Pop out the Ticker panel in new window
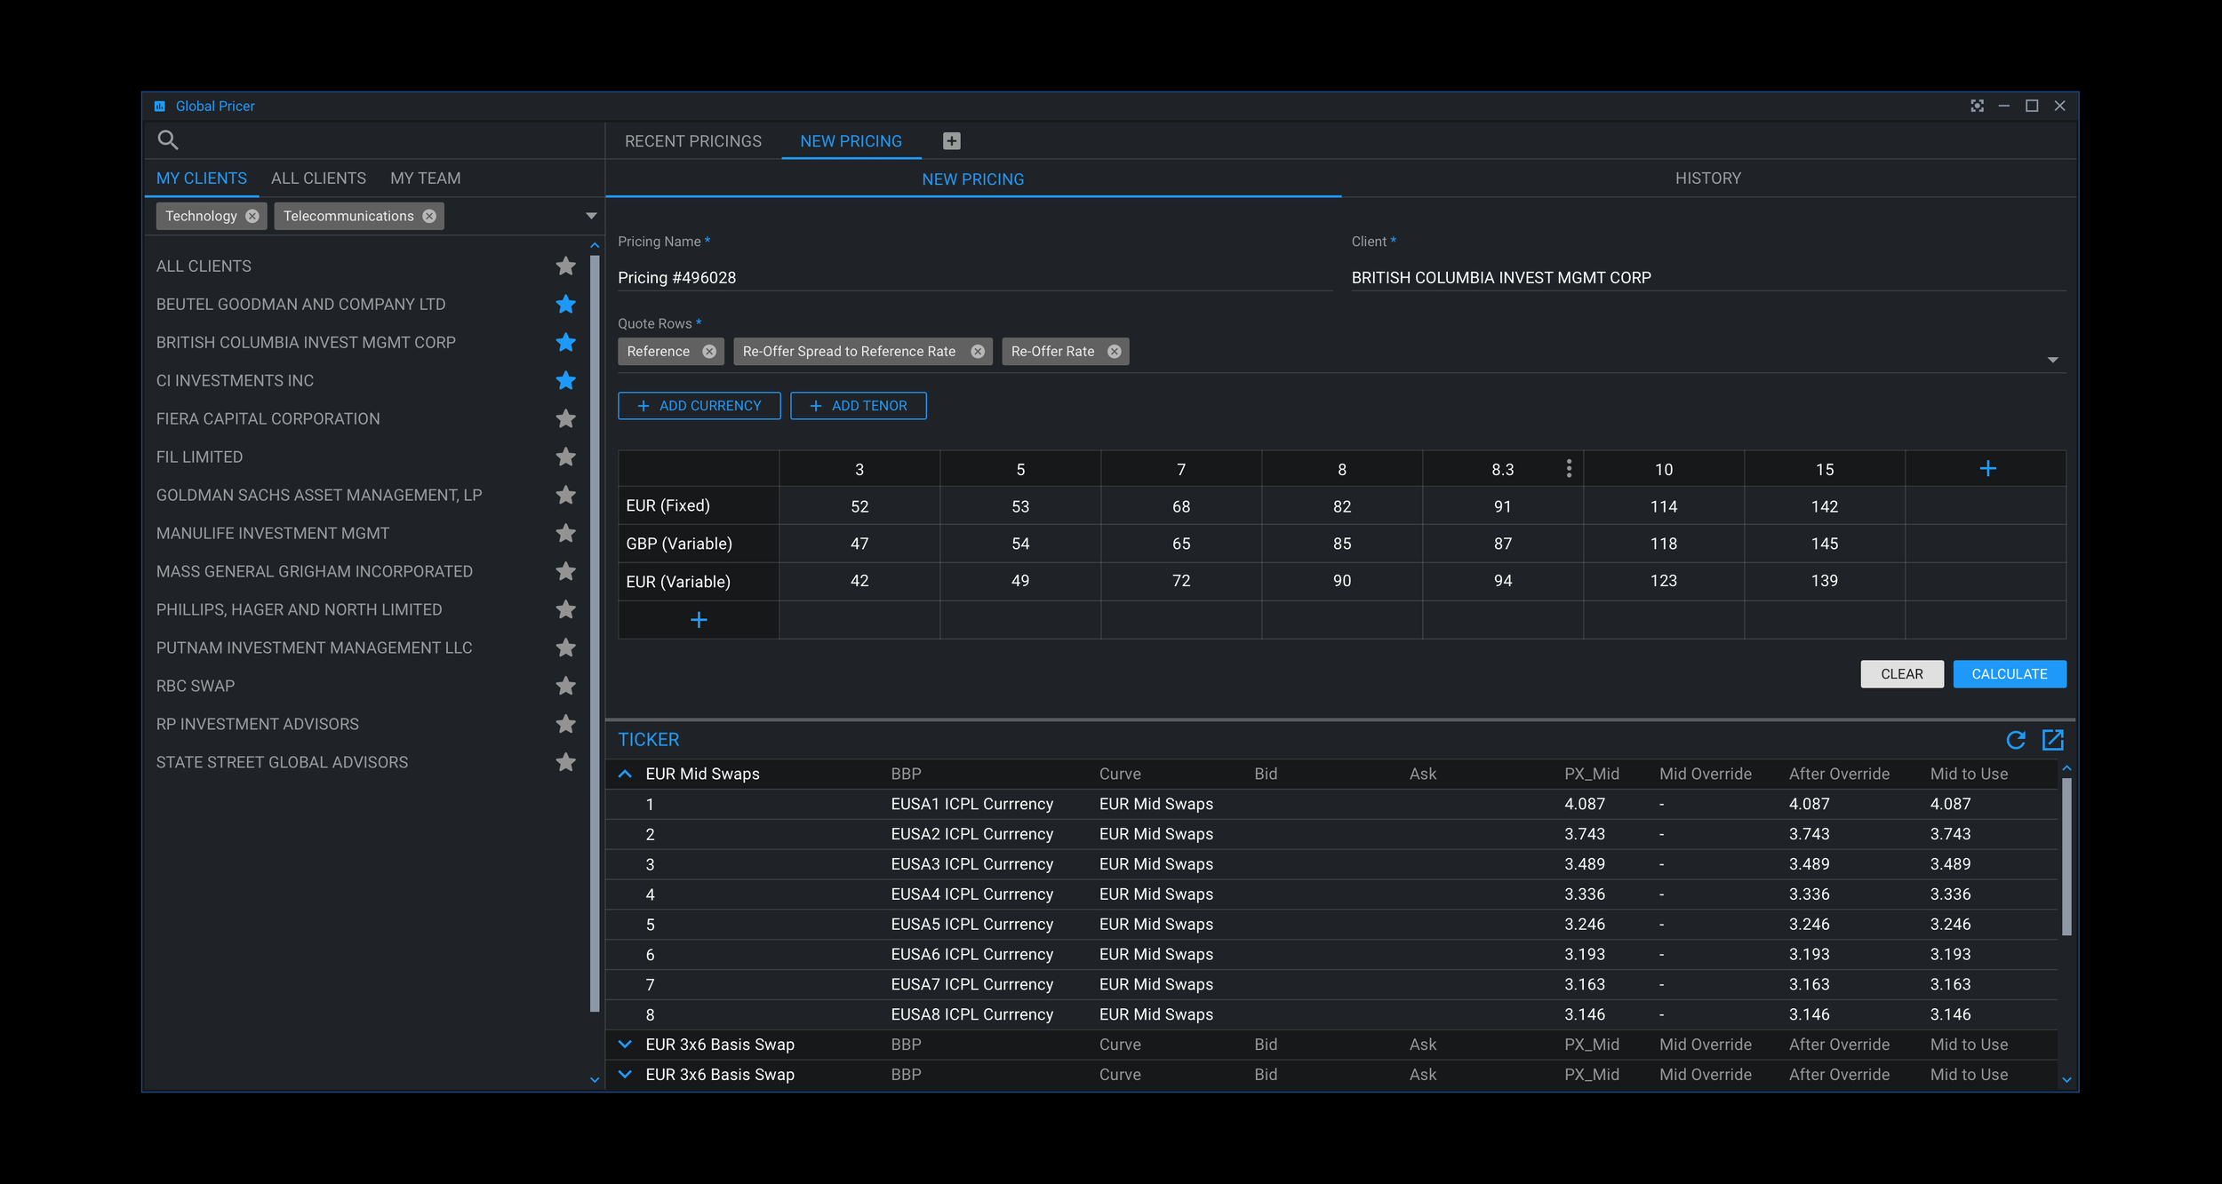 tap(2052, 740)
